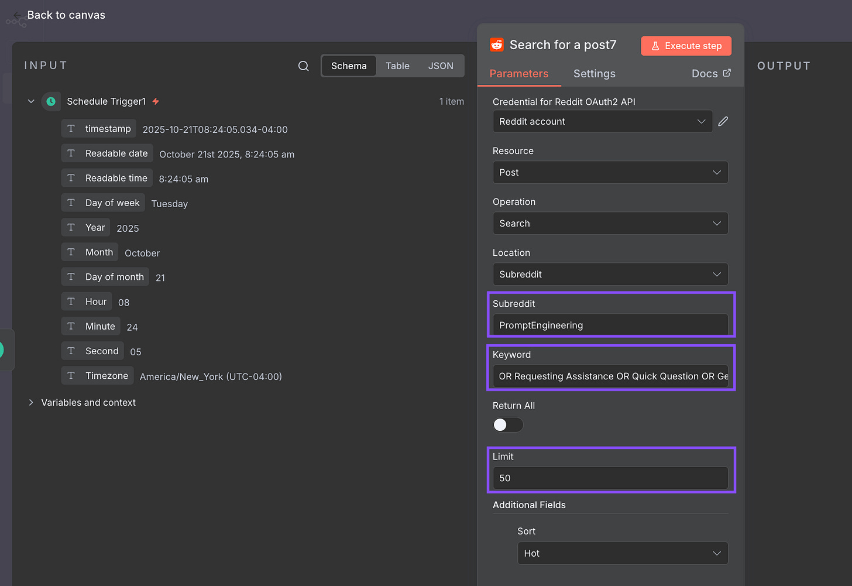The image size is (852, 586).
Task: Click the type icon of Readable time field
Action: 71,178
